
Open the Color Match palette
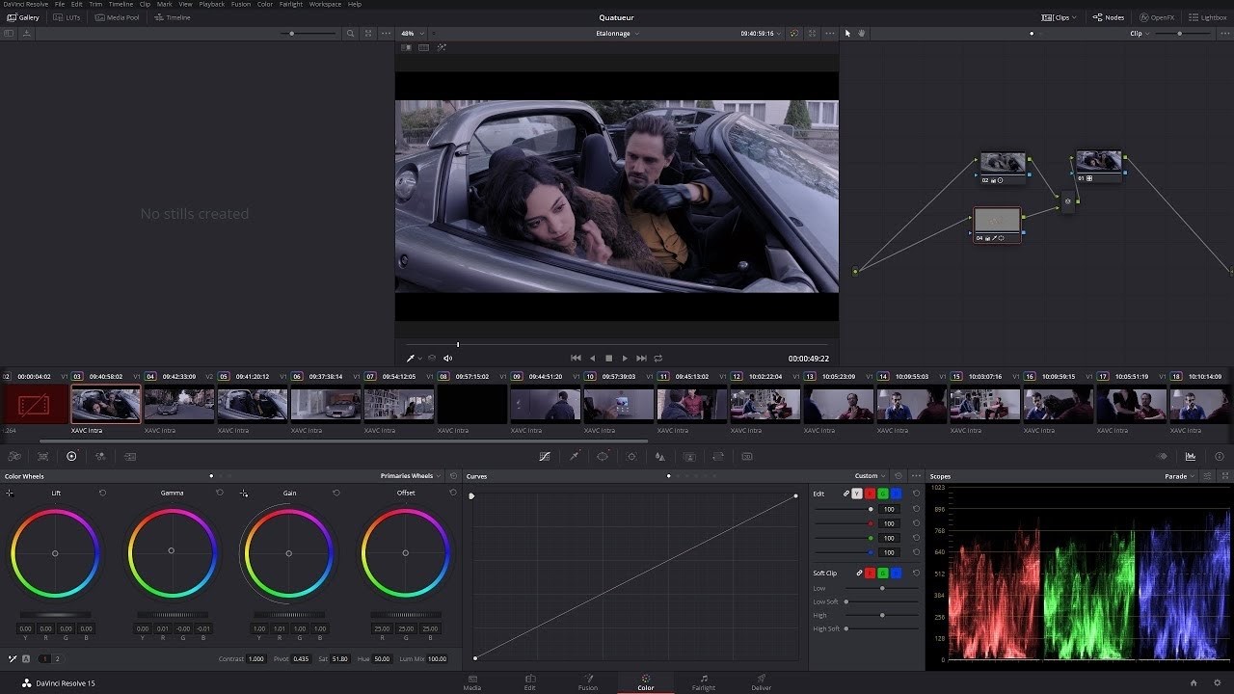coord(43,456)
